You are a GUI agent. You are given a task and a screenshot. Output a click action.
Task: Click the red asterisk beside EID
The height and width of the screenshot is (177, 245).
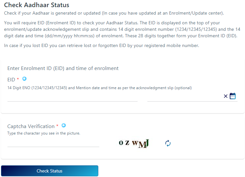18,79
